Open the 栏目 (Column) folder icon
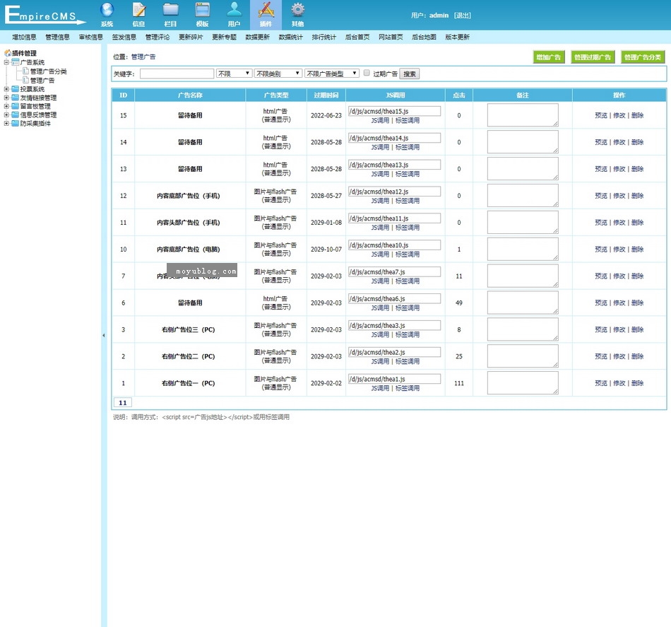The image size is (671, 627). coord(170,11)
